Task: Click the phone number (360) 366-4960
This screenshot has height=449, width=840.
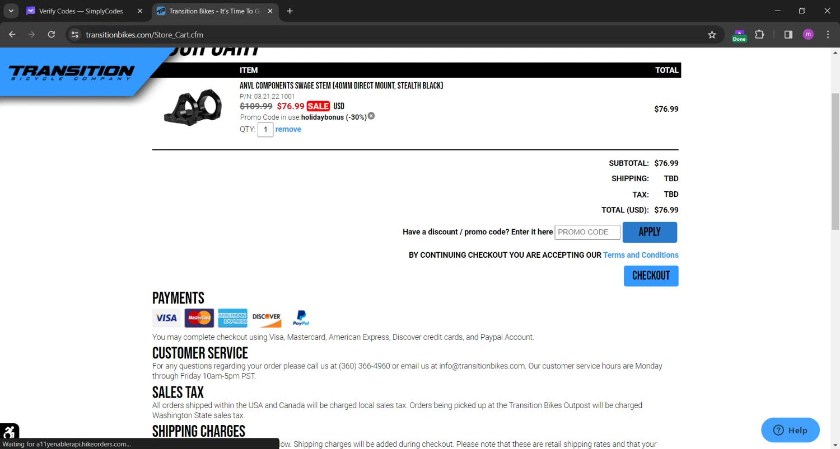Action: tap(365, 366)
